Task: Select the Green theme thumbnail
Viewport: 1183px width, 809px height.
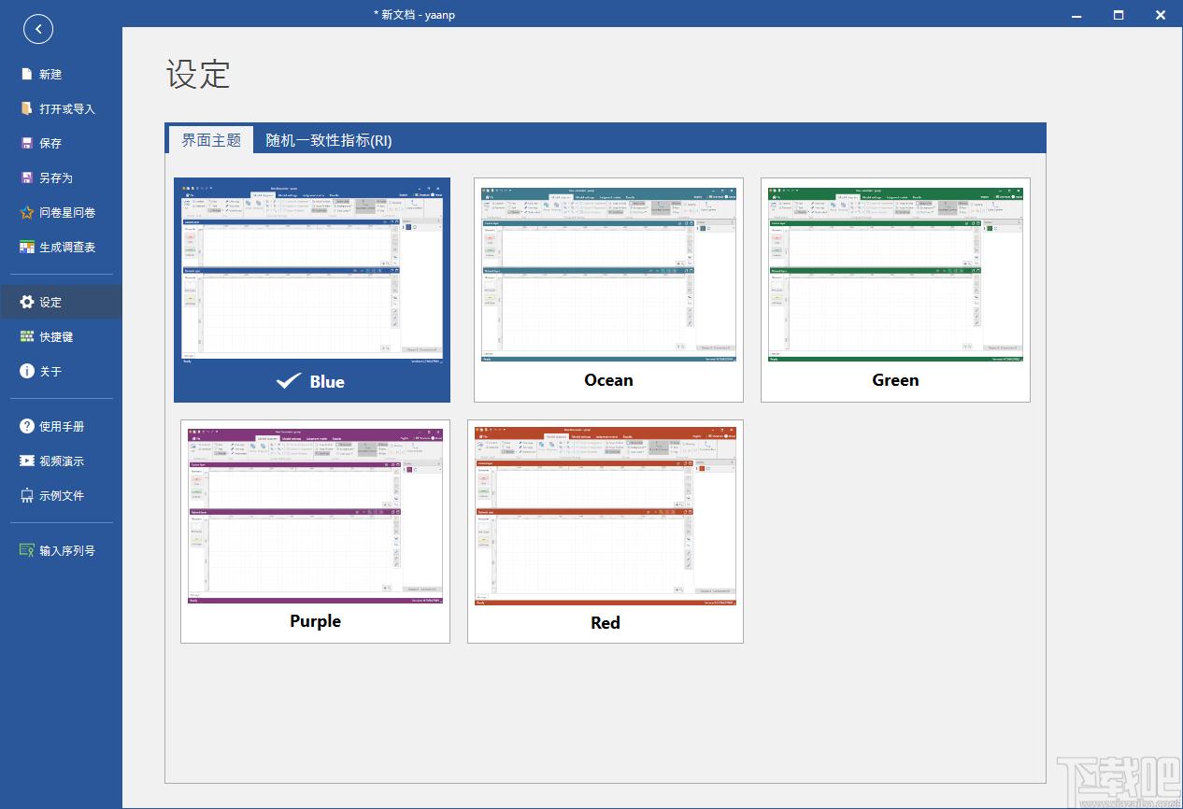Action: click(895, 290)
